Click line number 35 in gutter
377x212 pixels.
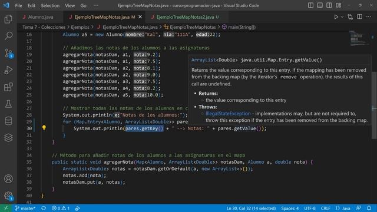point(29,162)
